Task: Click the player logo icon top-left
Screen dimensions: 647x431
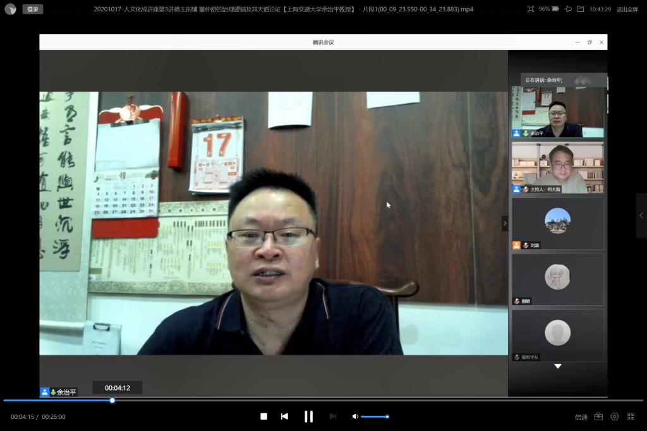Action: pos(11,9)
